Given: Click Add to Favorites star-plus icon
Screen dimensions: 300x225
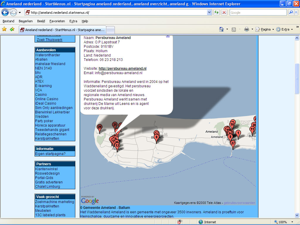Looking at the screenshot, I should pos(12,29).
